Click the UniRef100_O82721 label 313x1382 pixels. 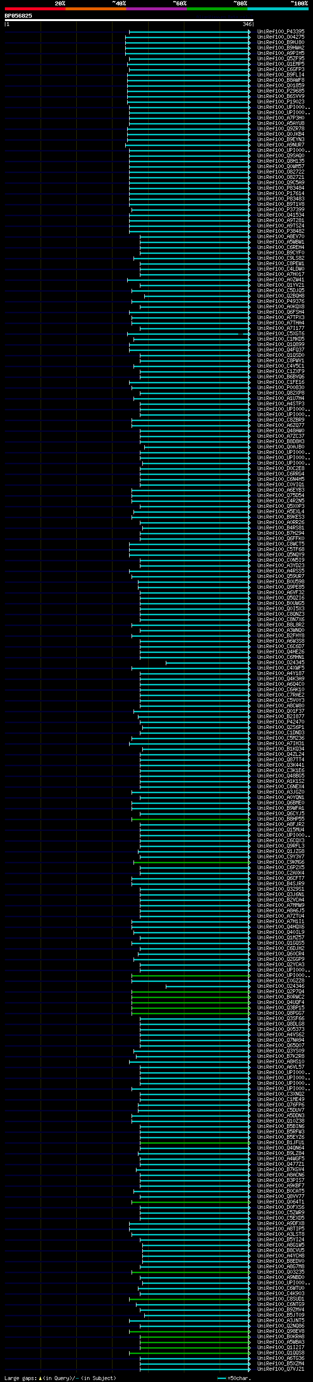280,177
